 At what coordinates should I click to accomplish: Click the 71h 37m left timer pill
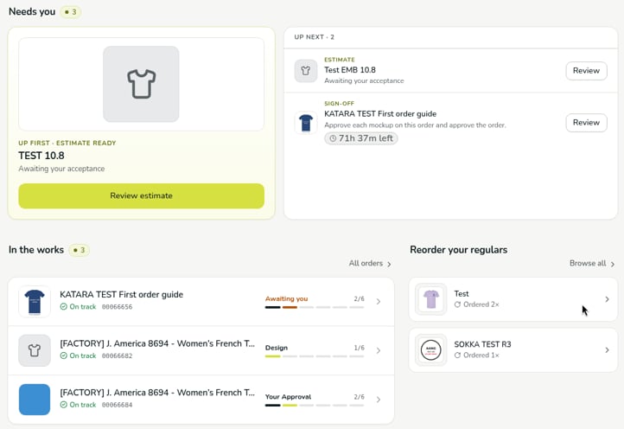[361, 138]
